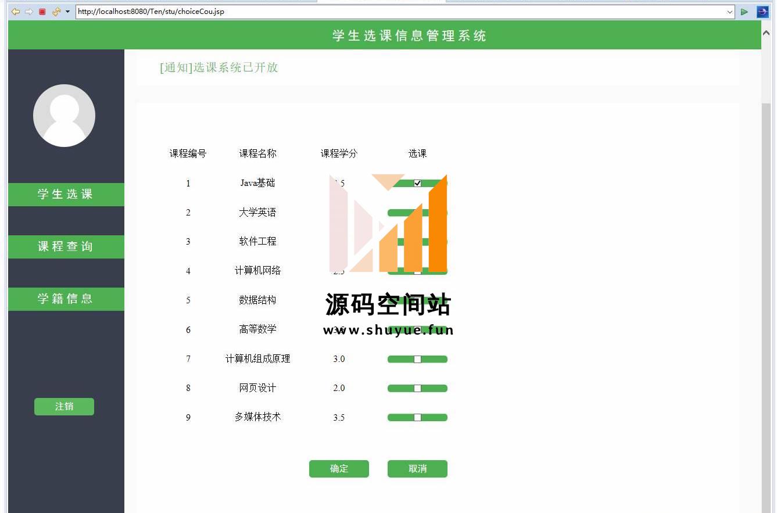777x513 pixels.
Task: Click the 选课 column header
Action: [x=417, y=154]
